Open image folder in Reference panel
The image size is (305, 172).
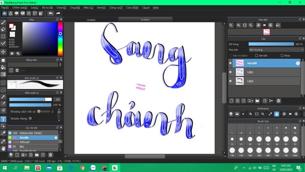[237, 114]
